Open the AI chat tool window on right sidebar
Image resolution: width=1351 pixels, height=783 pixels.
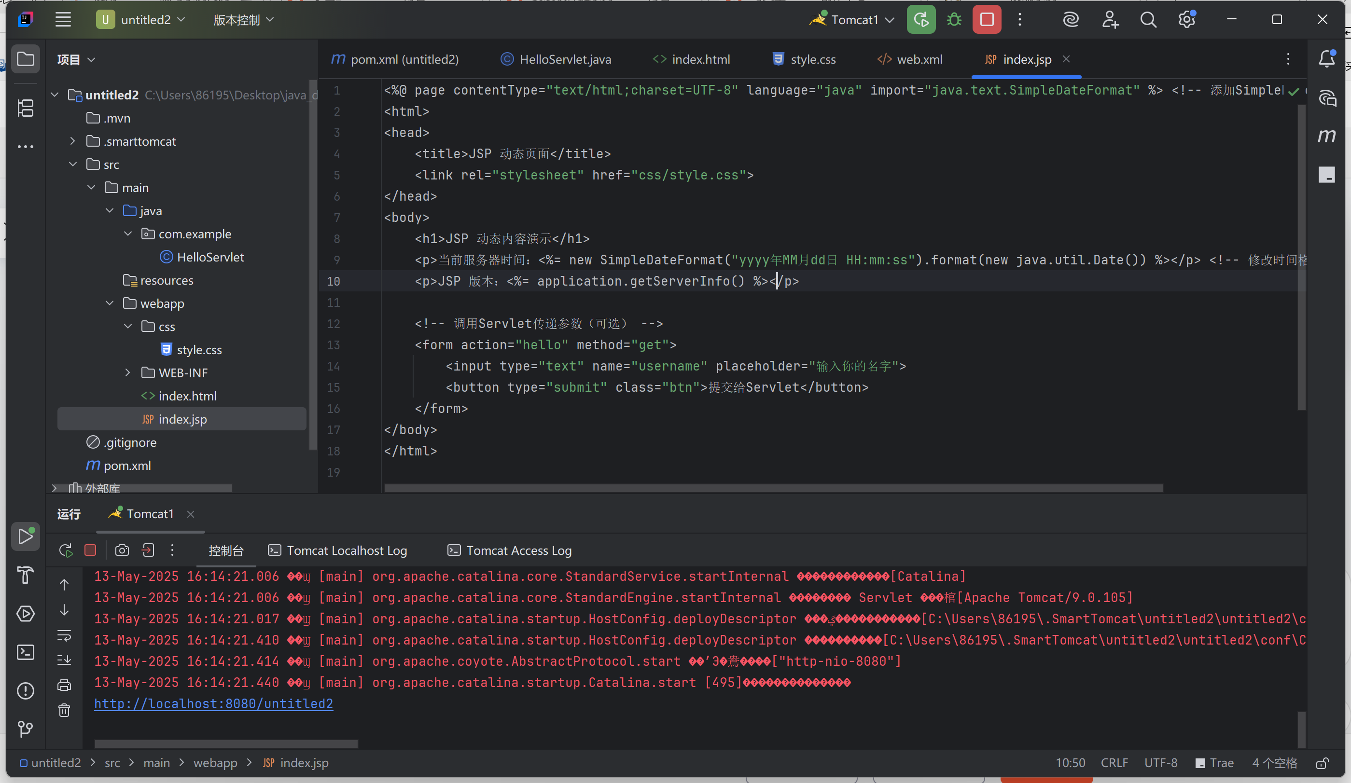(1327, 98)
